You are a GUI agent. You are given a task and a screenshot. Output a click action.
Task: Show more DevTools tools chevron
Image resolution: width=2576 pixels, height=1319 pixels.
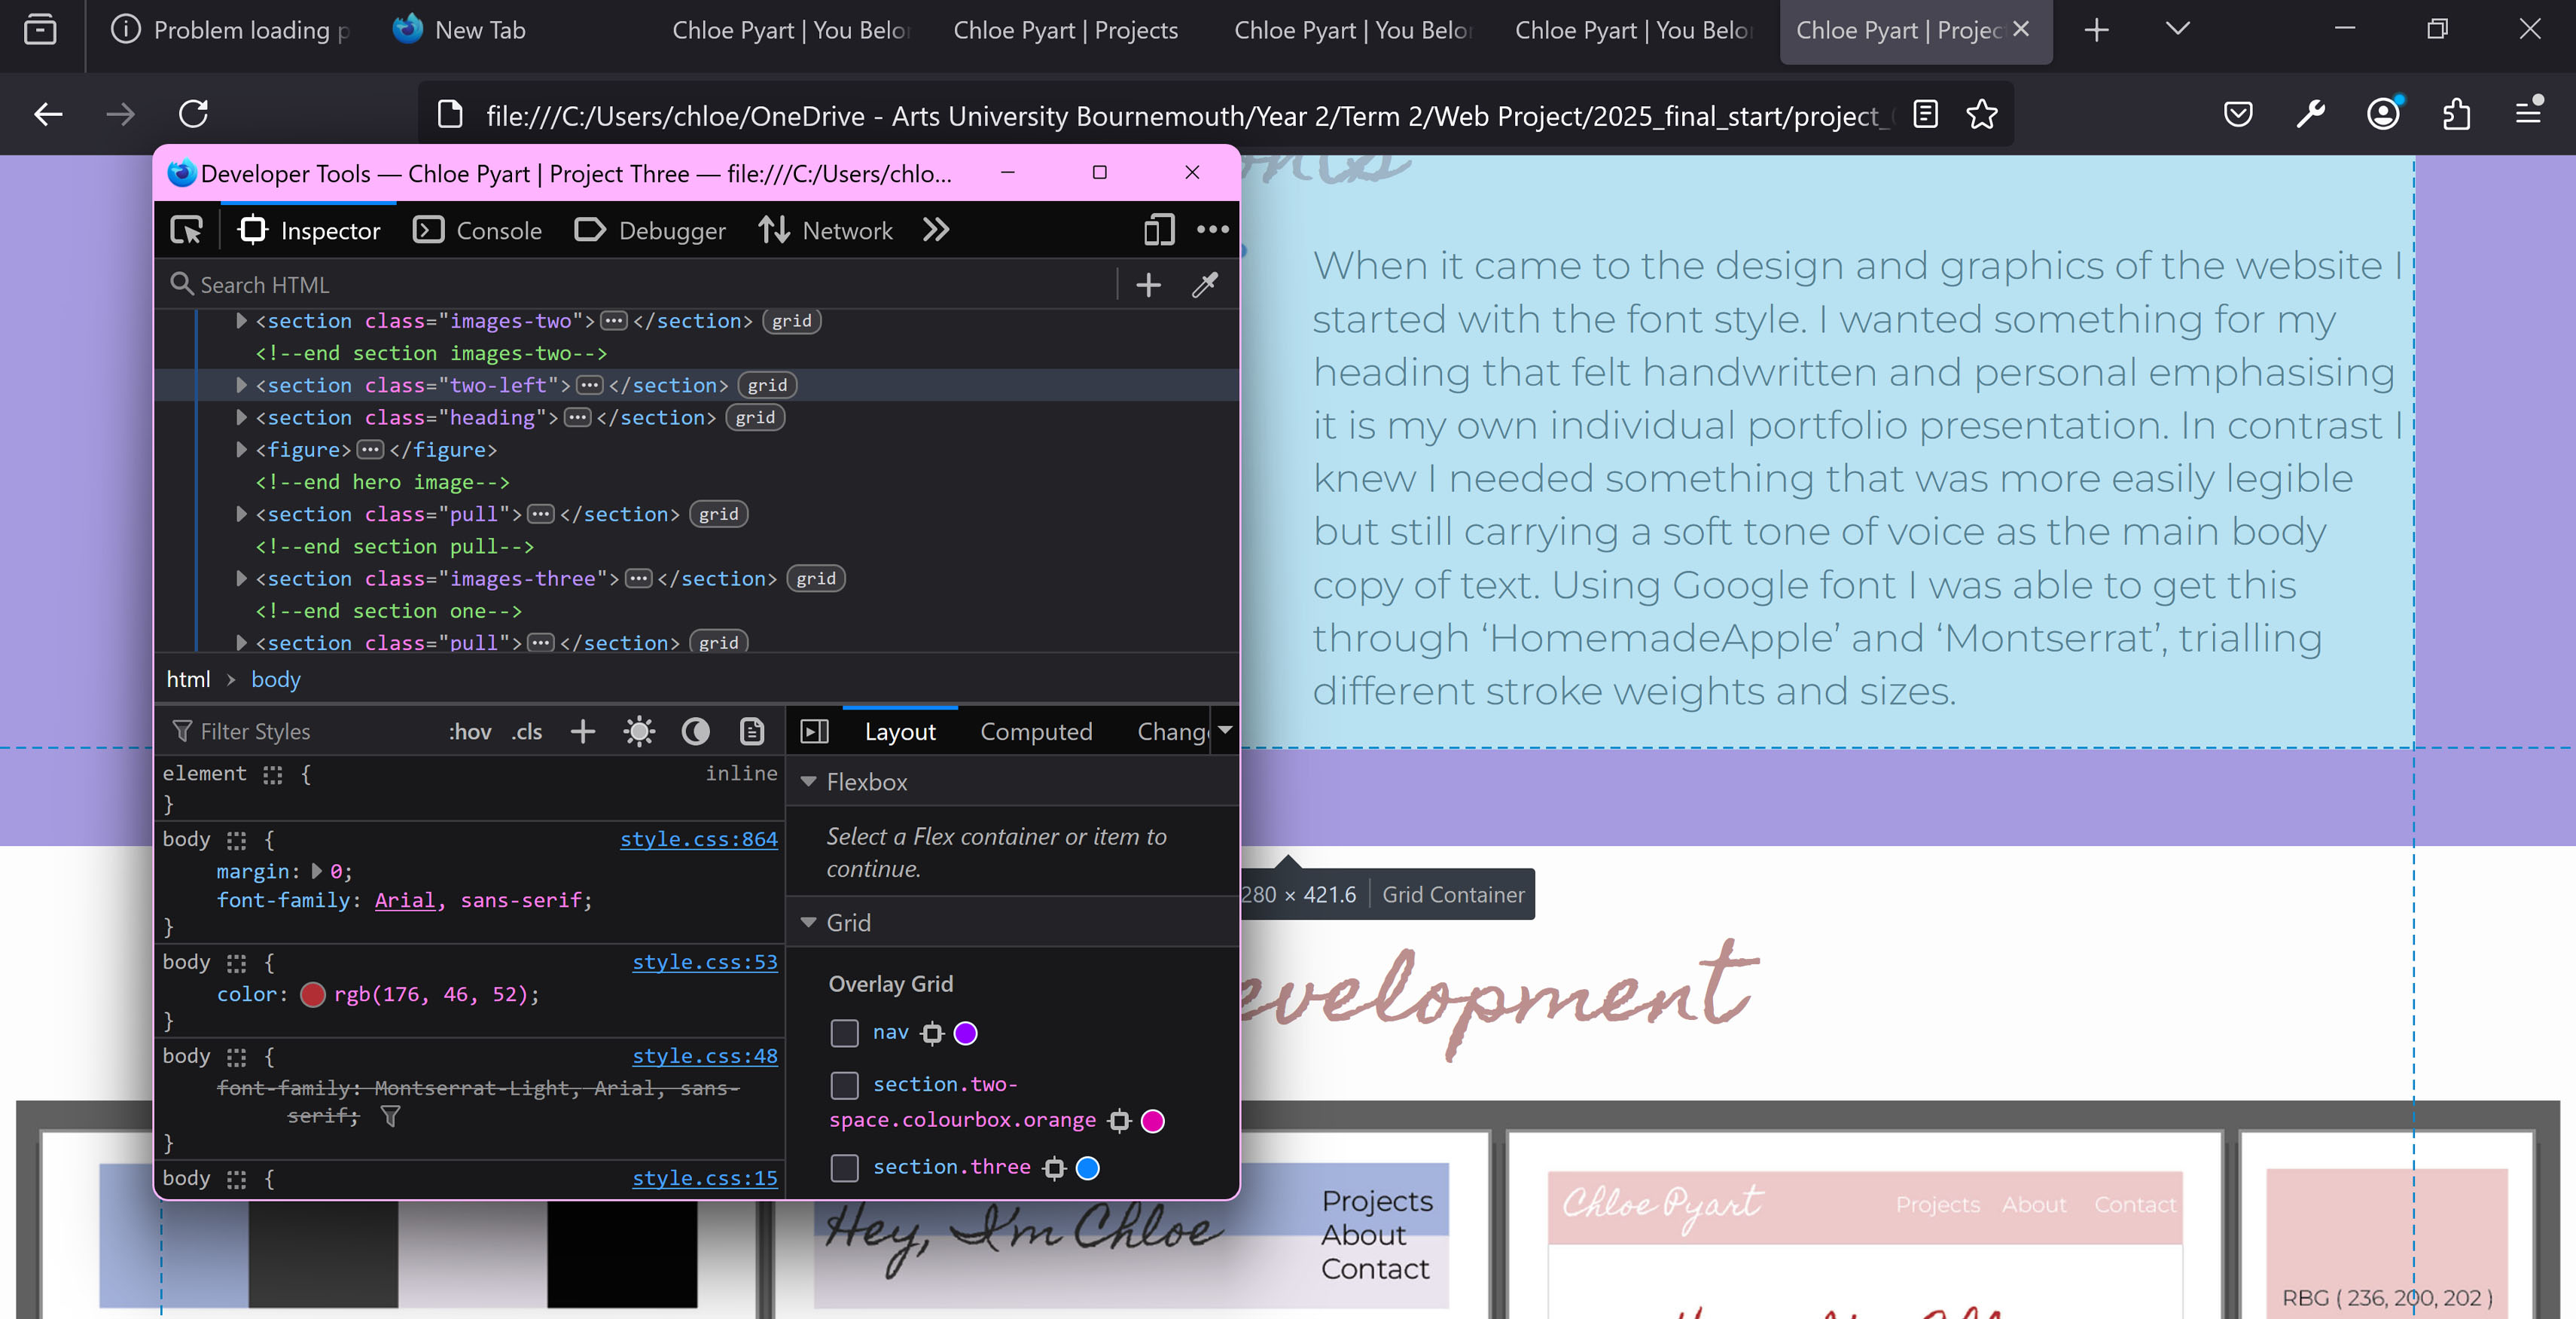[x=936, y=231]
